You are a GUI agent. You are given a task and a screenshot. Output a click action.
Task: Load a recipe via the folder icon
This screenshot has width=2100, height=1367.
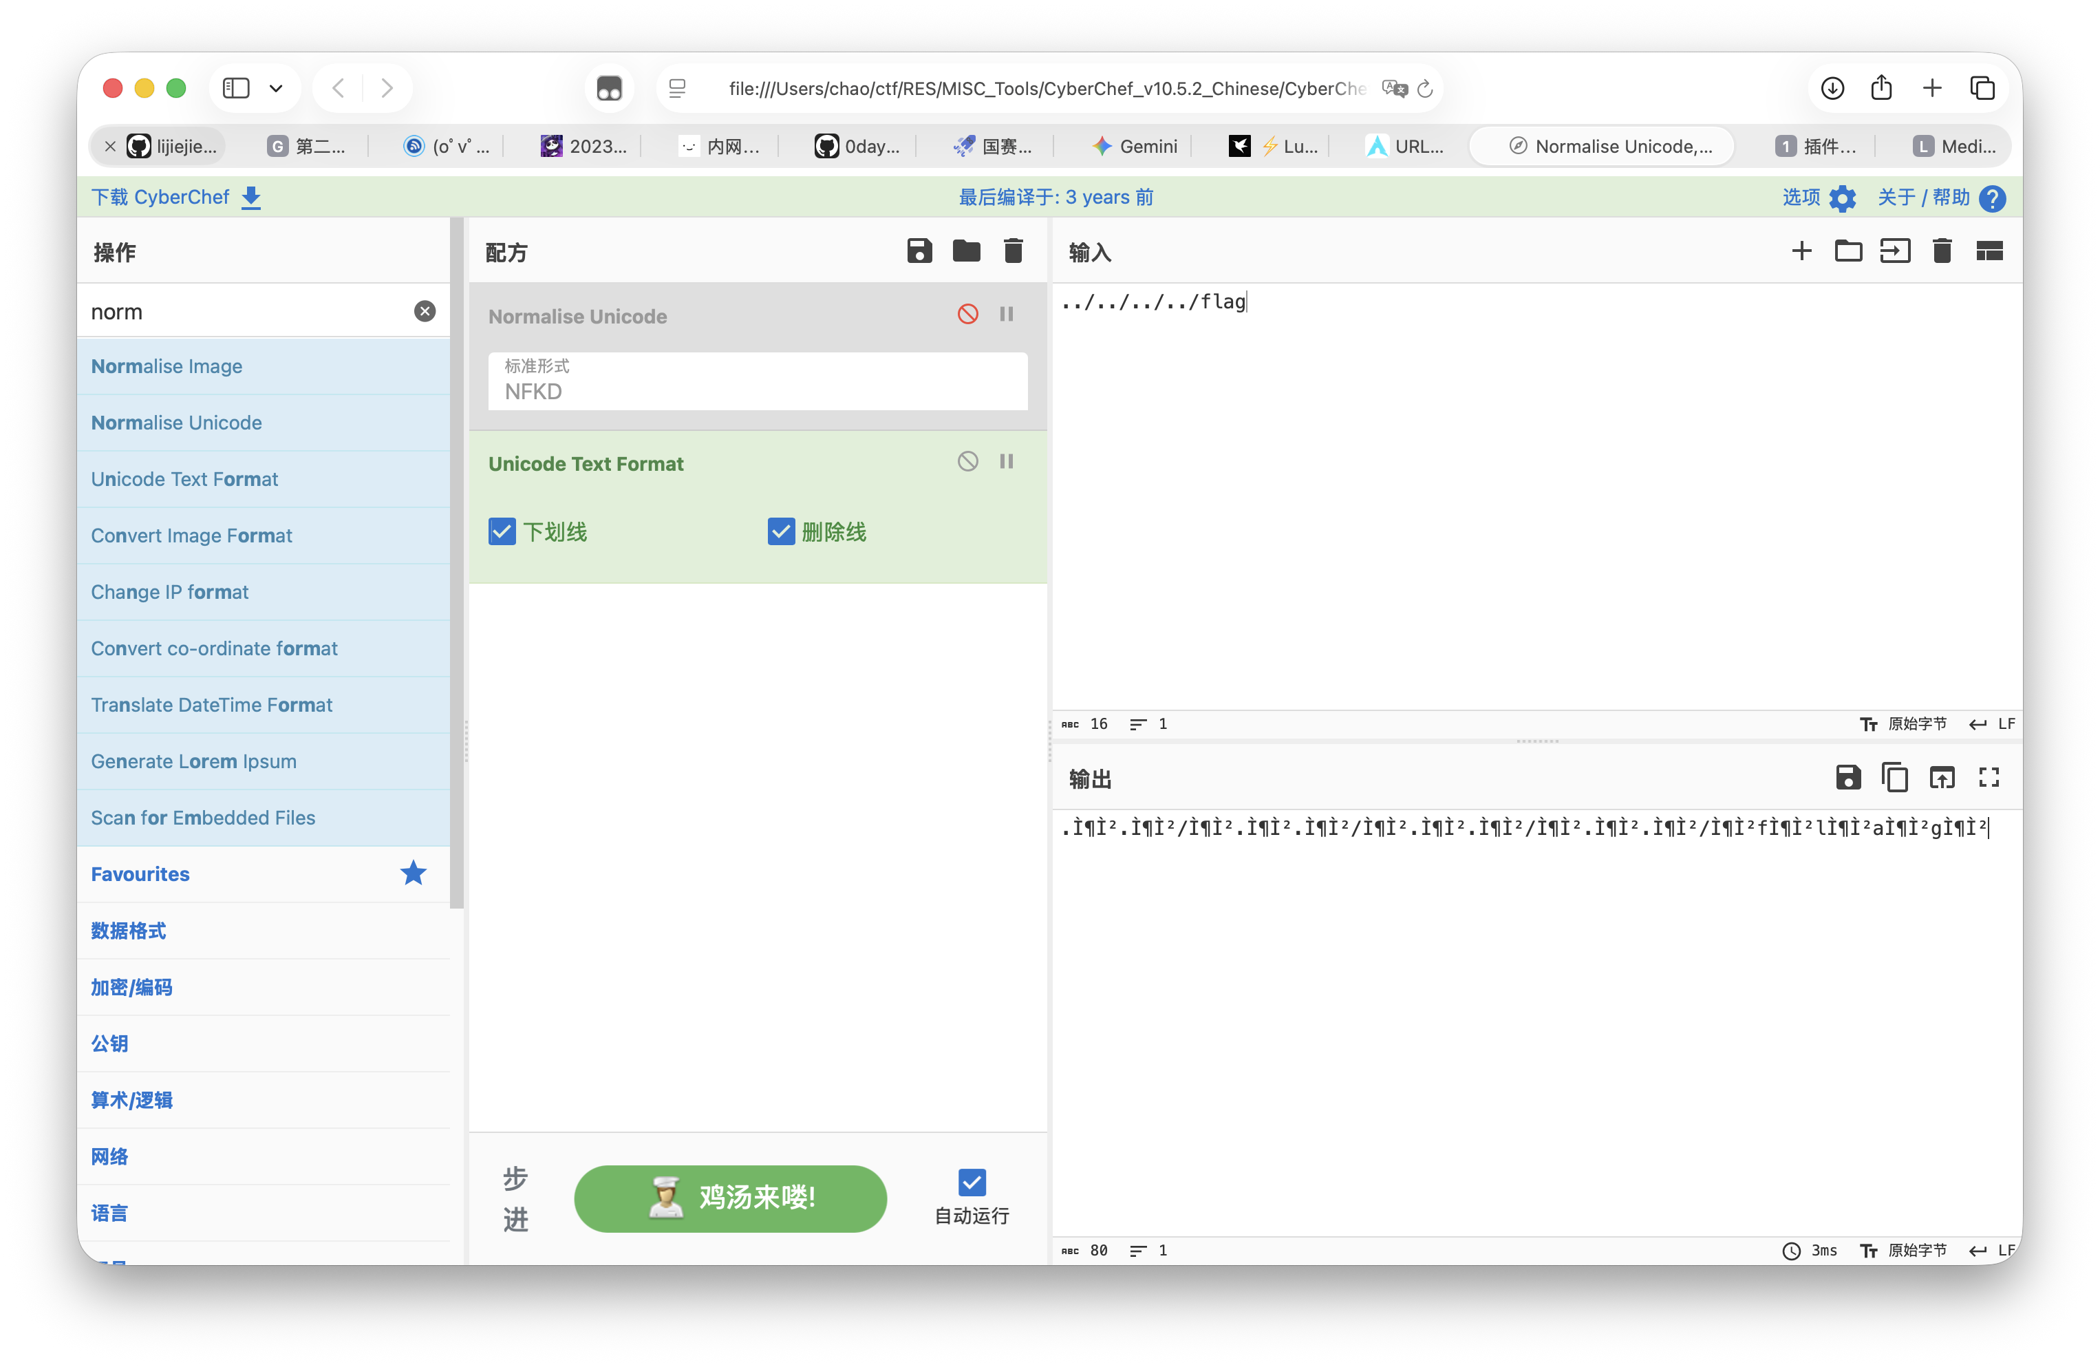click(966, 251)
